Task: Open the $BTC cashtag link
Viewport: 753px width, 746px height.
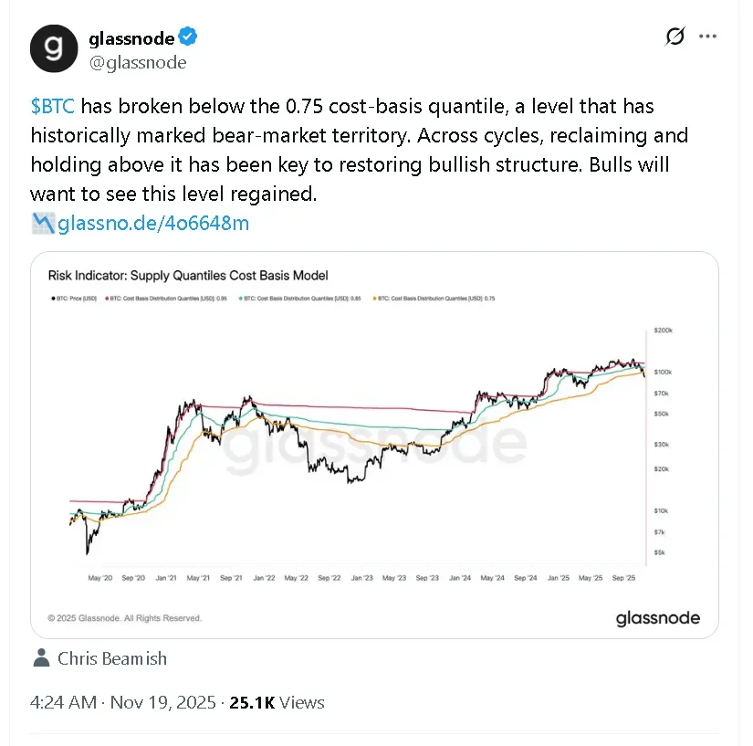Action: click(52, 107)
